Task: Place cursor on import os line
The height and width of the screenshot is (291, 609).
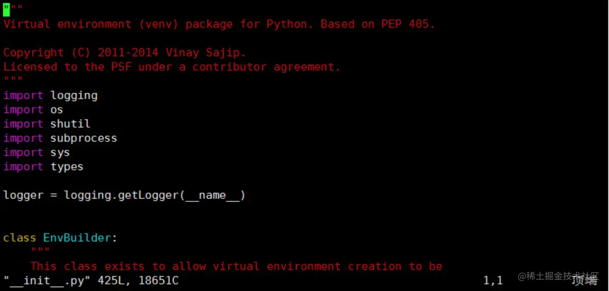Action: [33, 110]
